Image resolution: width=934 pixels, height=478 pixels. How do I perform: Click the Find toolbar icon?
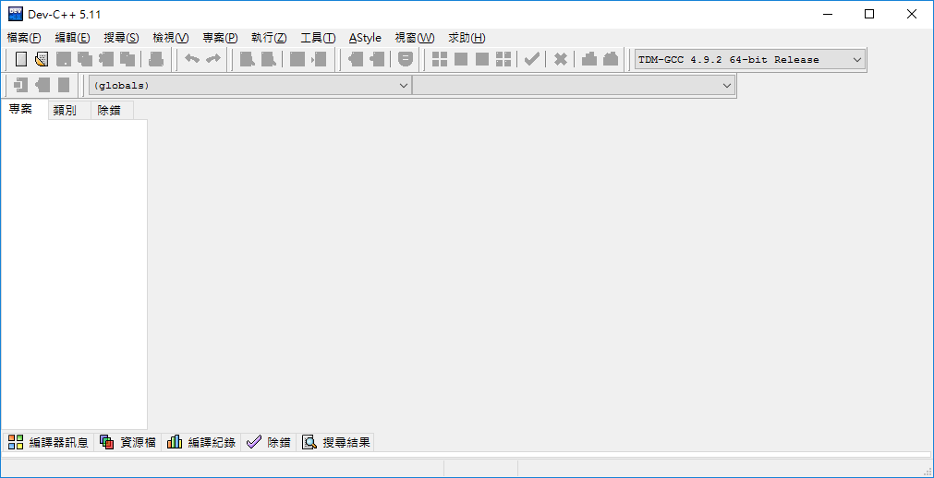(x=247, y=60)
